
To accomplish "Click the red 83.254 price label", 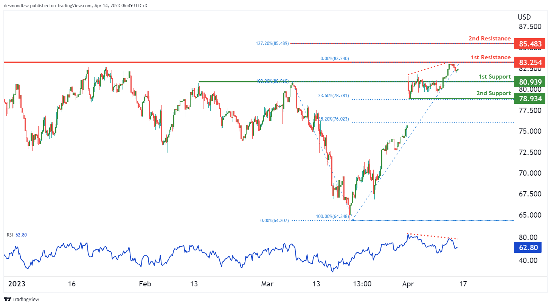I will pyautogui.click(x=530, y=62).
